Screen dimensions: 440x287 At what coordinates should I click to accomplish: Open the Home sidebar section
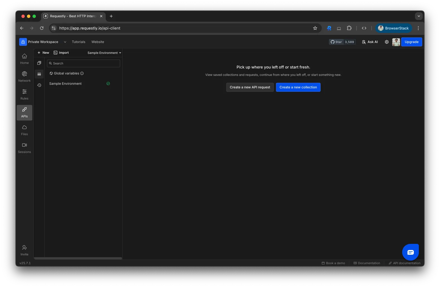pos(24,59)
